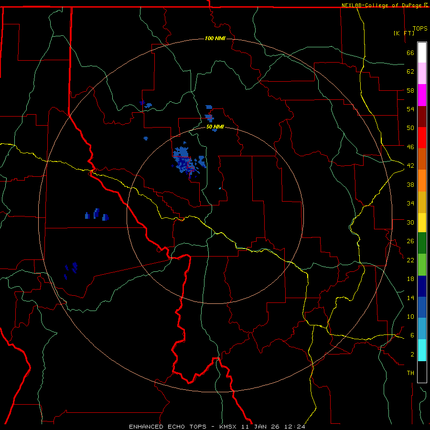Click the 2 legend value
The image size is (430, 430).
[412, 355]
